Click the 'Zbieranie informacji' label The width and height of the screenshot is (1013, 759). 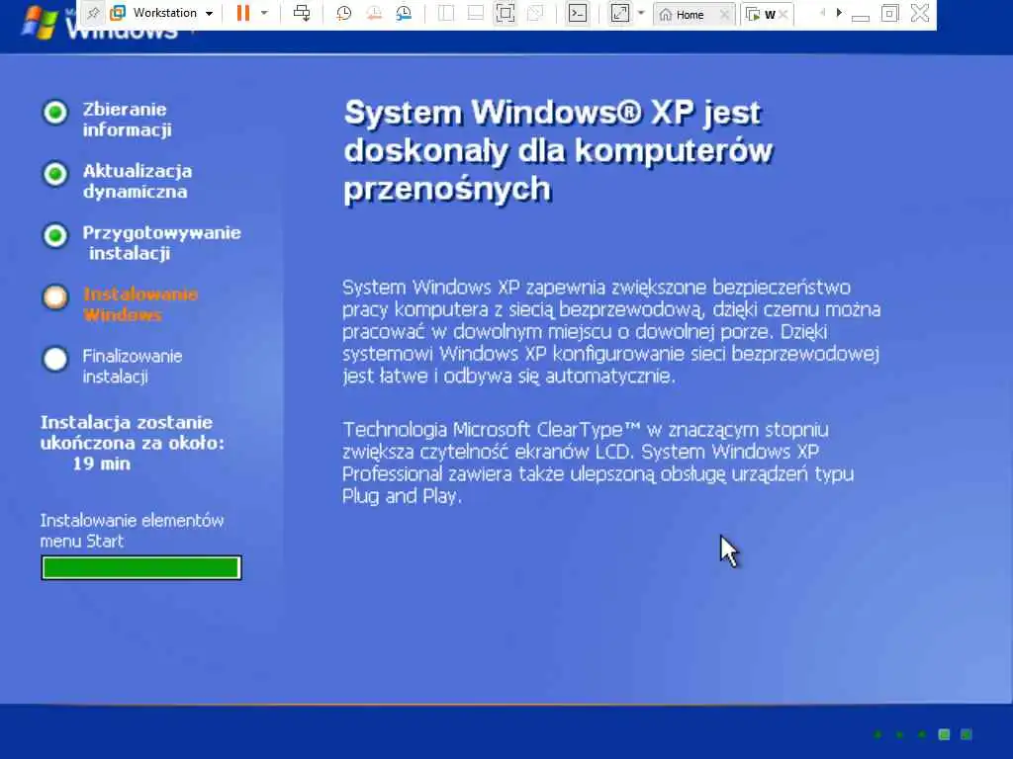coord(128,120)
